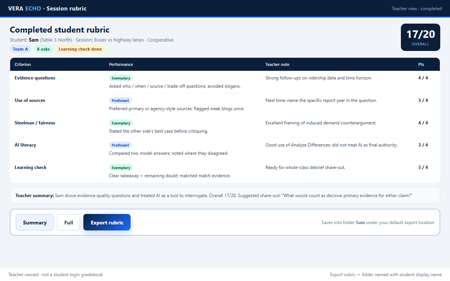Click the 'Asked who / when / source' description
450x281 pixels.
[x=175, y=86]
